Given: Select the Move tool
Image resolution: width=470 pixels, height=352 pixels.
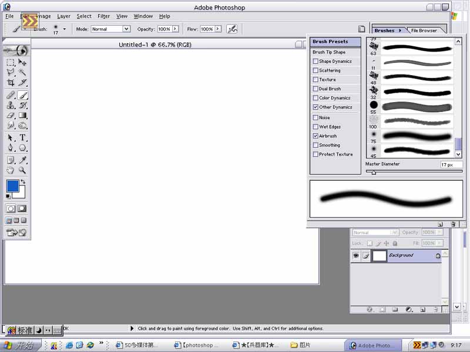Looking at the screenshot, I should click(x=22, y=62).
